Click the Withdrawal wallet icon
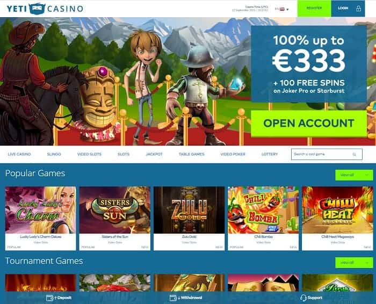 [x=173, y=298]
